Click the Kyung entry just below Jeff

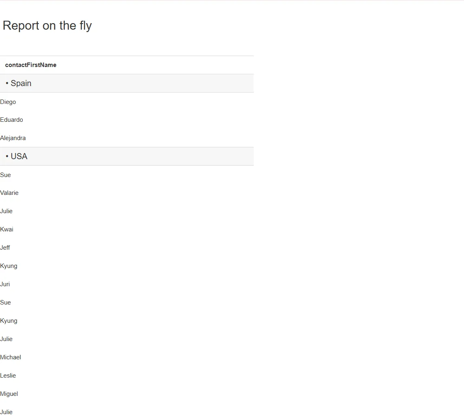point(9,266)
